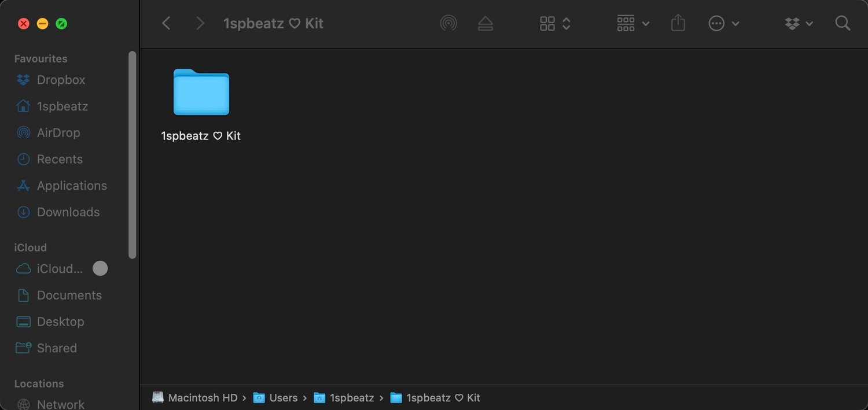Select AirDrop in the sidebar
Viewport: 868px width, 410px height.
58,132
